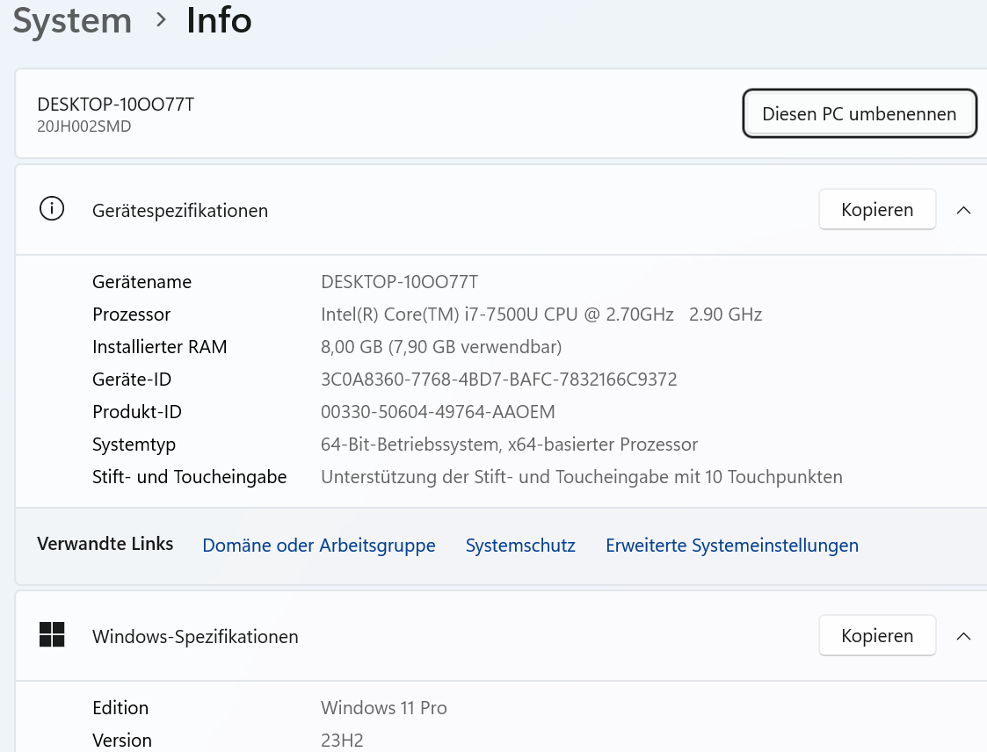Viewport: 987px width, 752px height.
Task: Click the Systemtyp label
Action: pyautogui.click(x=134, y=445)
